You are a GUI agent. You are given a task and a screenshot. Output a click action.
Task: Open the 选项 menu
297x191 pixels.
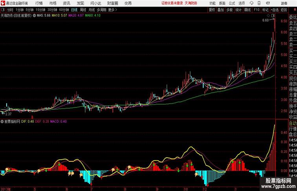pyautogui.click(x=242, y=3)
